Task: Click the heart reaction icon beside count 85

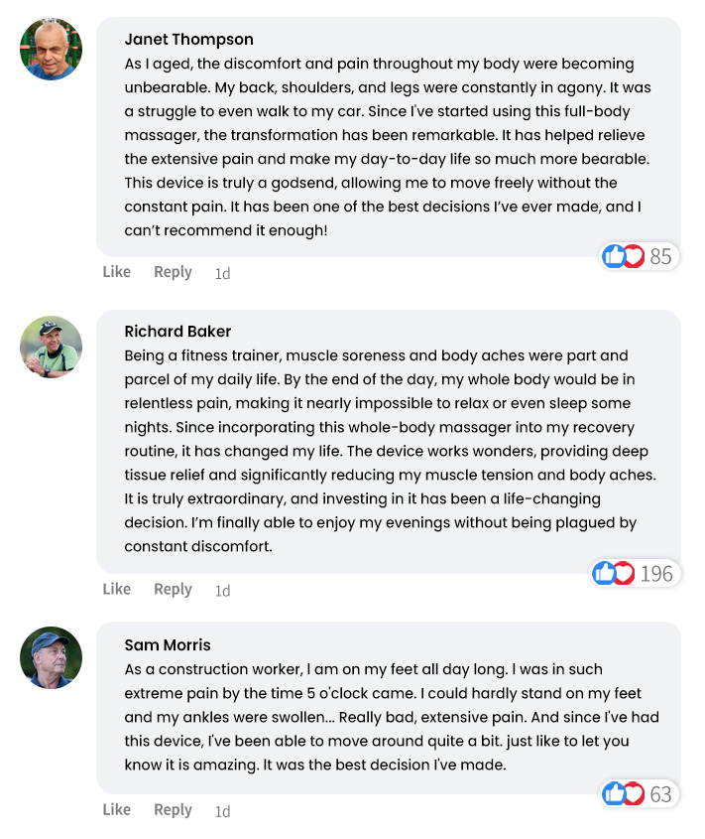Action: [x=635, y=256]
